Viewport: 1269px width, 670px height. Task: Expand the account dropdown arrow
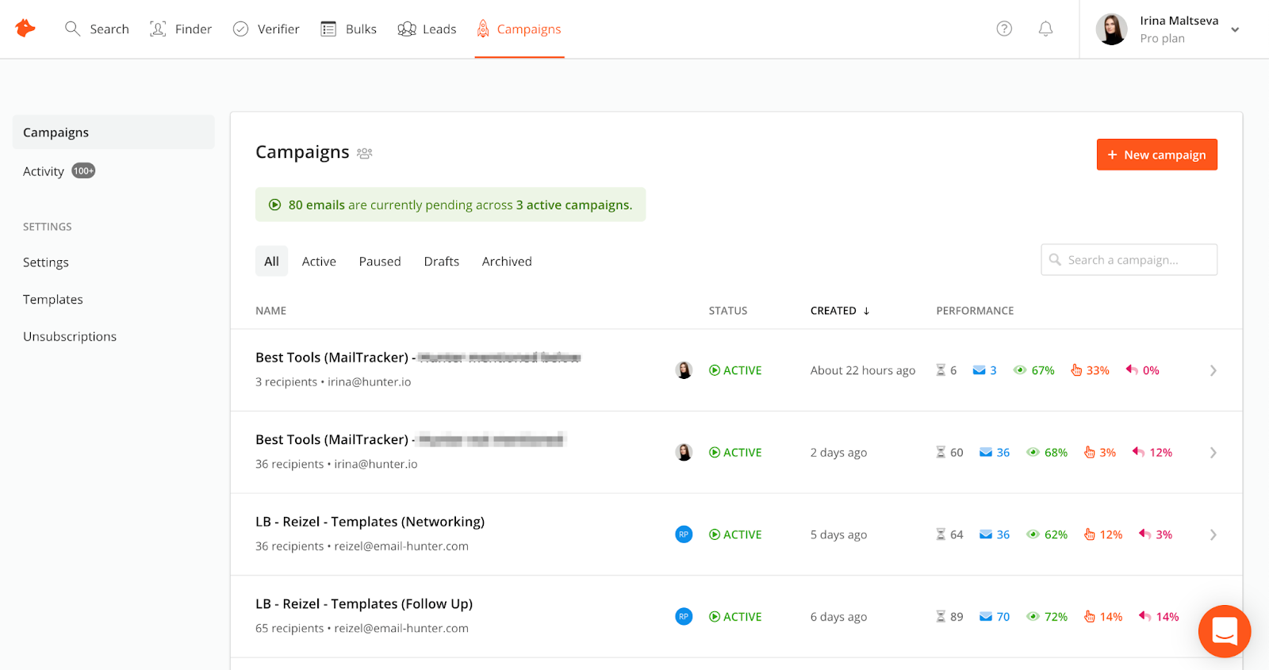pos(1235,30)
